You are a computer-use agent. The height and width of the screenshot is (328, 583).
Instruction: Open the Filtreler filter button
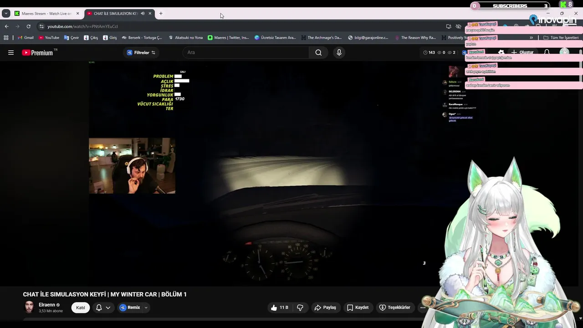[x=141, y=52]
